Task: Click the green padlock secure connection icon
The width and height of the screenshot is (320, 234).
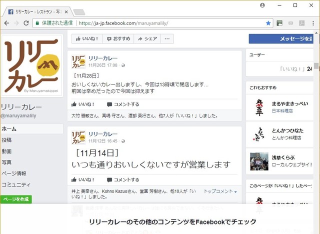Action: (x=37, y=23)
